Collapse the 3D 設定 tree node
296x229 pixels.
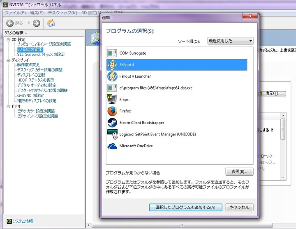point(8,39)
